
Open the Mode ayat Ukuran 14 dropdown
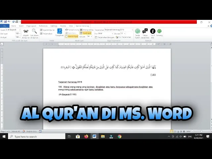click(91, 36)
